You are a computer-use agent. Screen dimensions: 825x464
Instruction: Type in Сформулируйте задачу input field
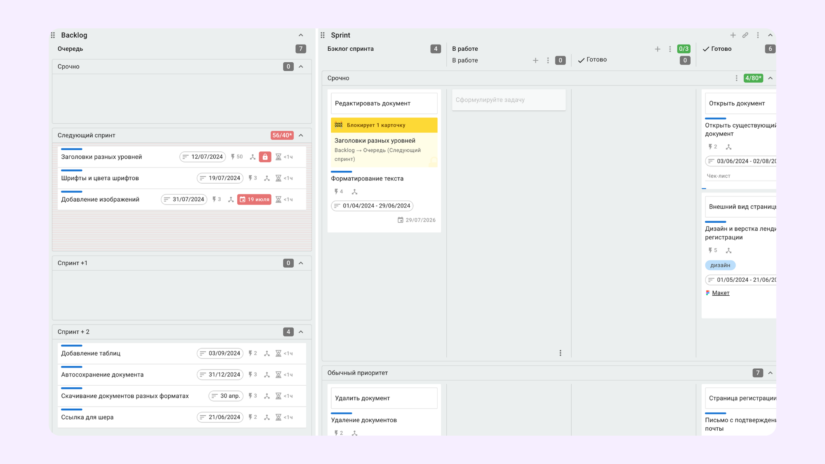pyautogui.click(x=508, y=100)
